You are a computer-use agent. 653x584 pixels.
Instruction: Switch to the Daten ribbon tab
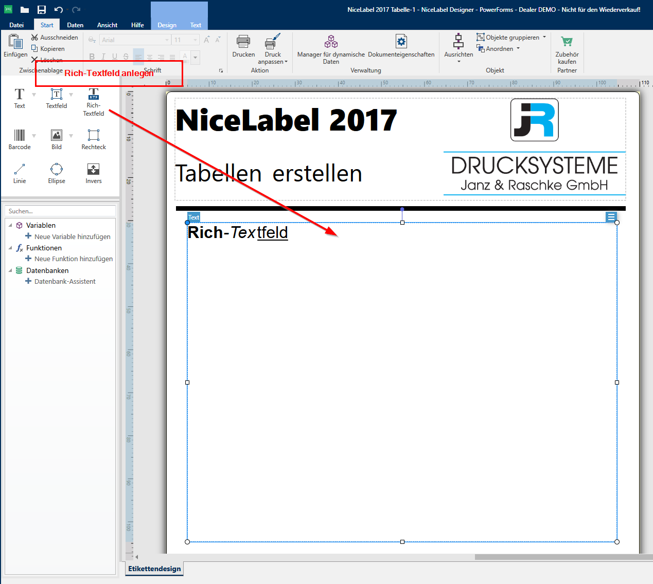click(75, 24)
